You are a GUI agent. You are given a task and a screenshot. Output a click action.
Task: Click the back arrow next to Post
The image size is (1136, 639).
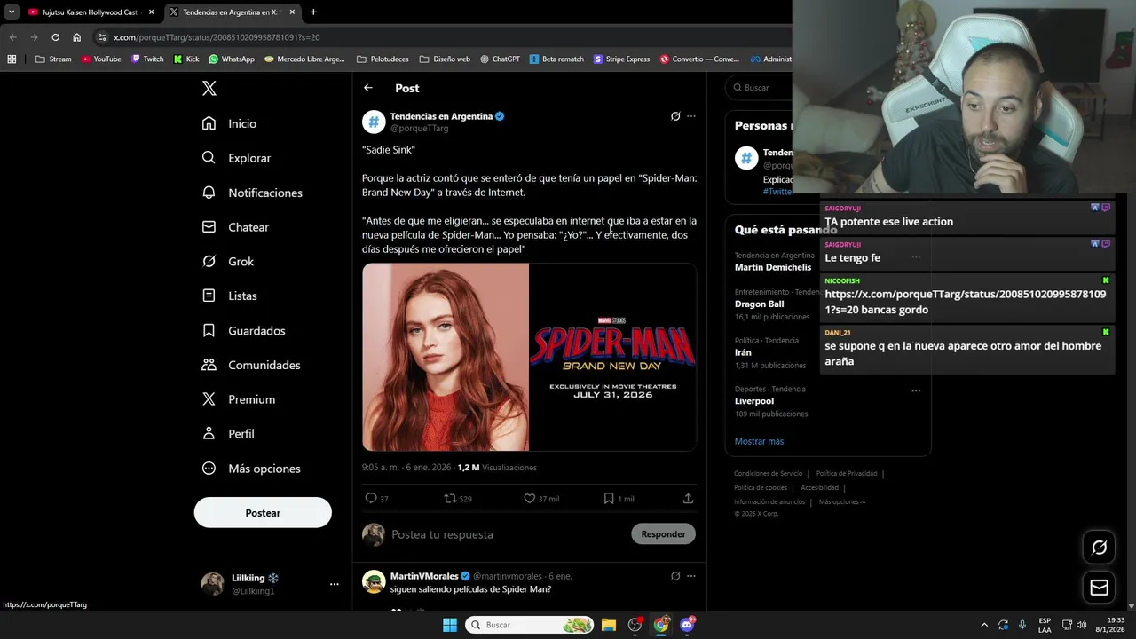tap(368, 88)
